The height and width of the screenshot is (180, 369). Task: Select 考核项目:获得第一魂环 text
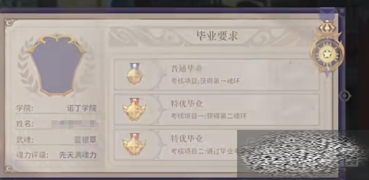(x=206, y=81)
